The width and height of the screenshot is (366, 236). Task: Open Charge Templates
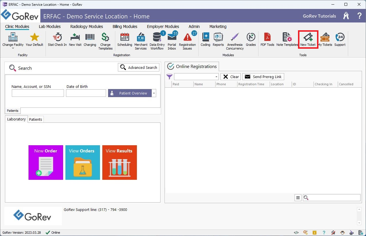point(105,41)
